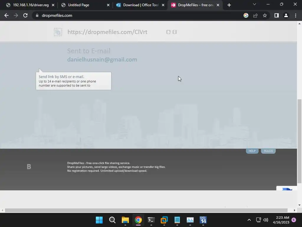Share the link via Odnoklassniki icon

click(175, 32)
